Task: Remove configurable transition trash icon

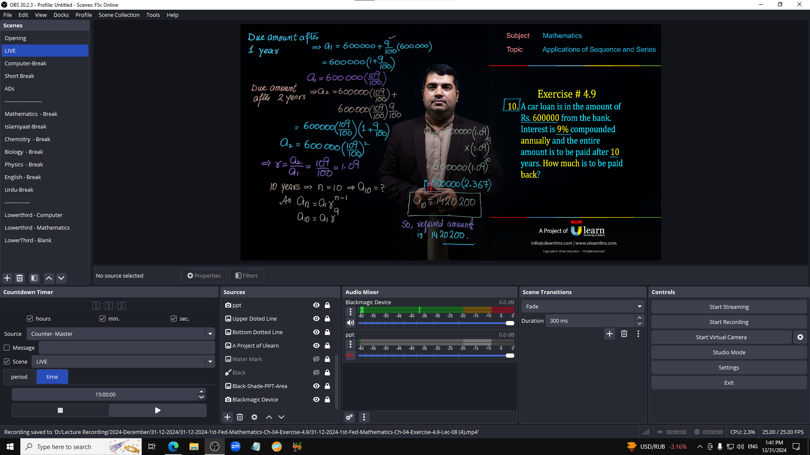Action: pos(624,334)
